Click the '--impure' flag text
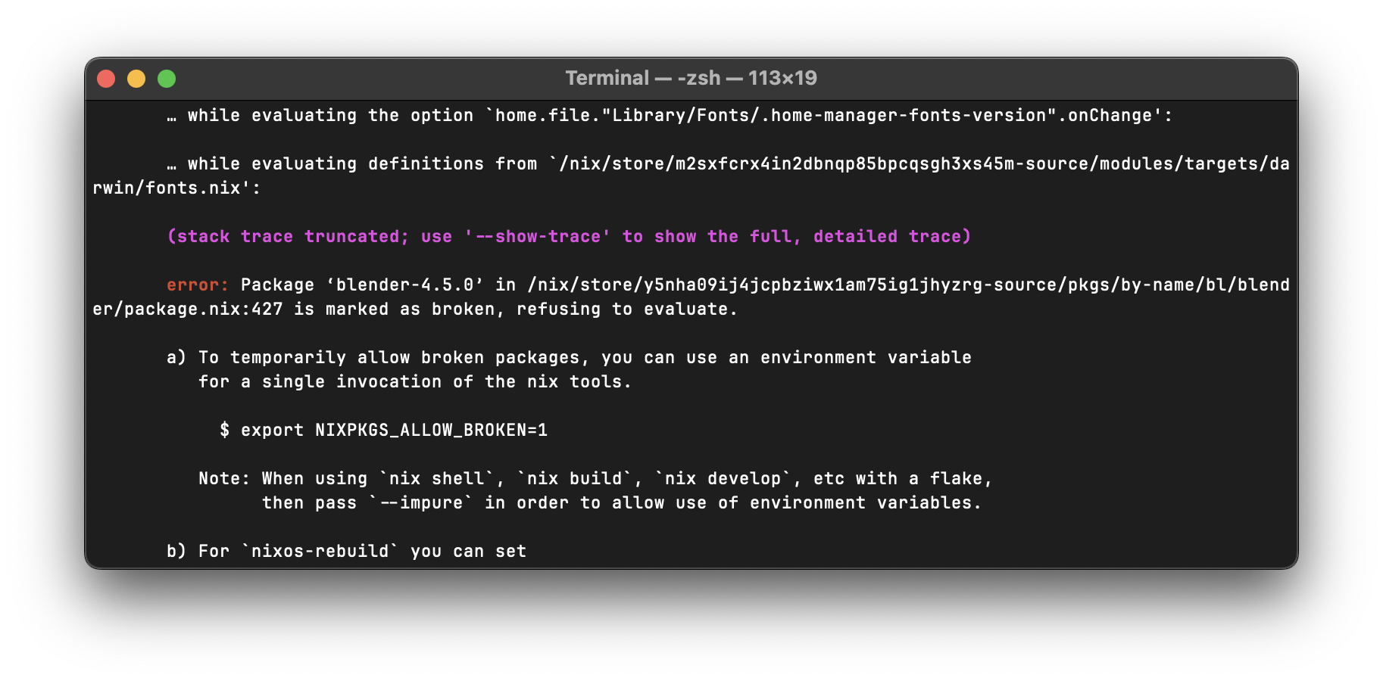 pos(420,503)
